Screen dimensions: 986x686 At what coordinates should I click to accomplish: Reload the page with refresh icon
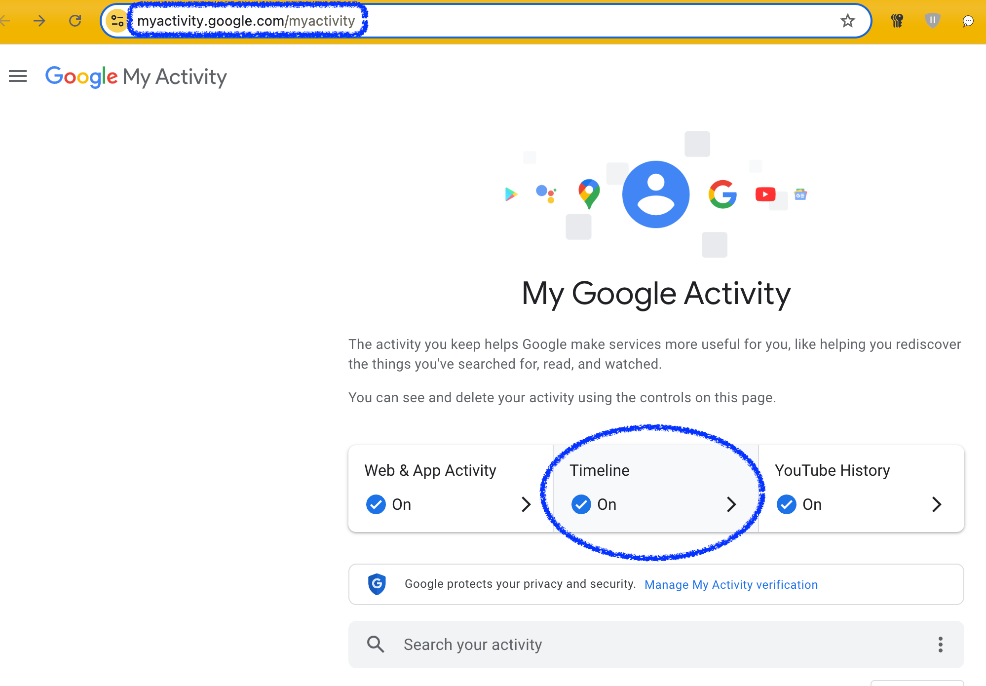(x=75, y=21)
